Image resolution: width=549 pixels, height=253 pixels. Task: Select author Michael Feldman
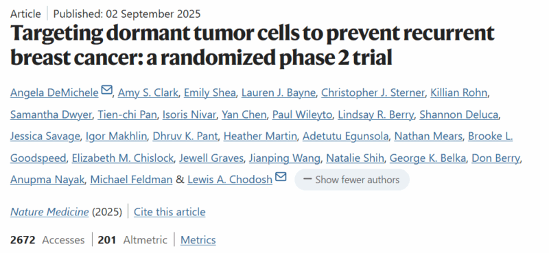131,180
